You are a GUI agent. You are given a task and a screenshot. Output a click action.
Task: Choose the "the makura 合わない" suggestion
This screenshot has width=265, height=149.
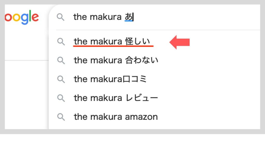pos(116,61)
